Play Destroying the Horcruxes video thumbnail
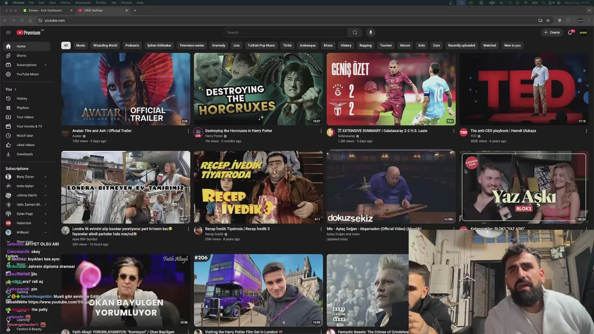Image resolution: width=594 pixels, height=334 pixels. 258,89
